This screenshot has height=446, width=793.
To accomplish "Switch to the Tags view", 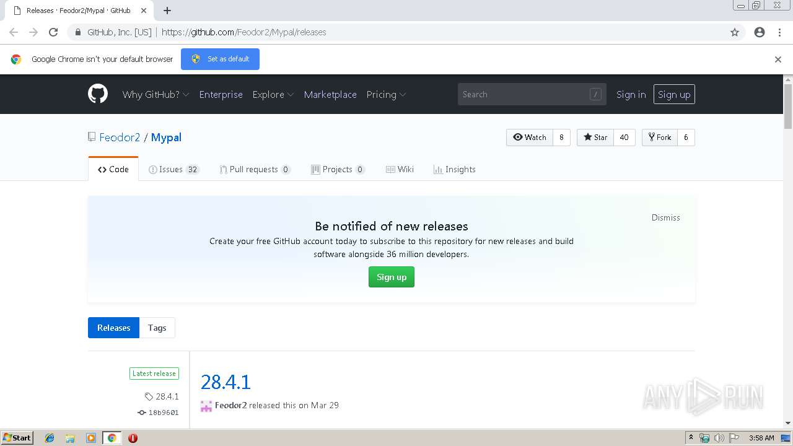I will click(157, 328).
